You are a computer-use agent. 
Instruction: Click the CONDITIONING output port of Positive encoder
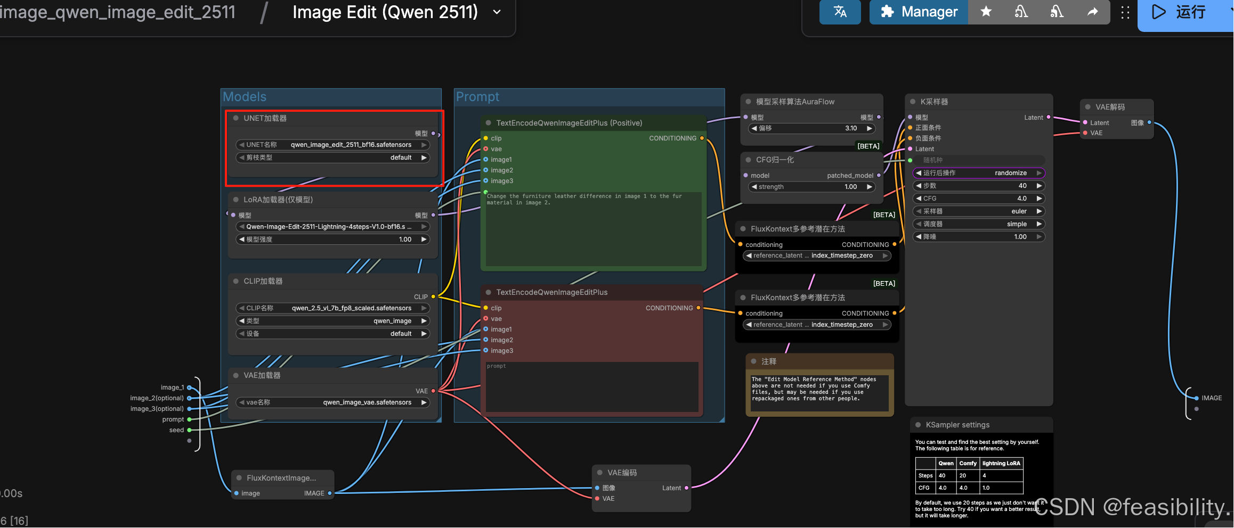tap(702, 138)
